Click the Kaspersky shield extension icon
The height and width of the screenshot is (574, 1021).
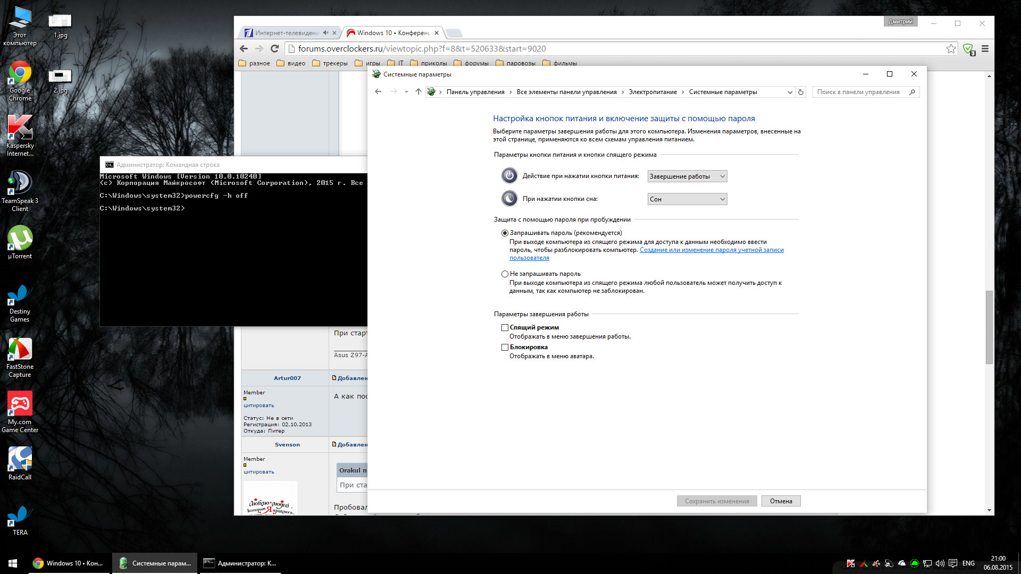tap(968, 49)
